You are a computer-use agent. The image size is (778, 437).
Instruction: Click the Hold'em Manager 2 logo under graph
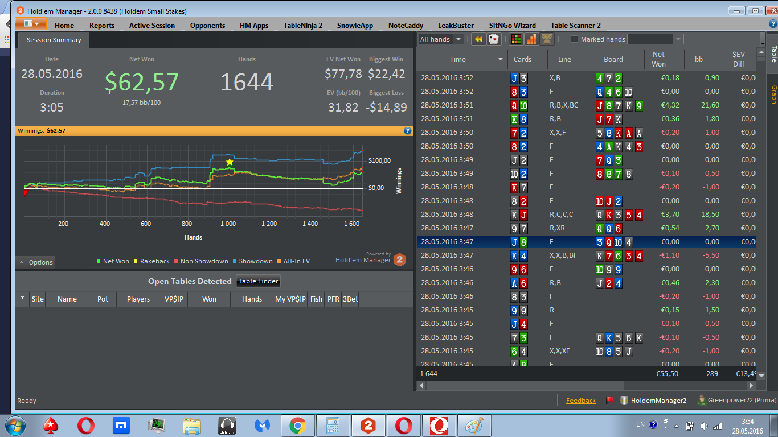coord(400,259)
